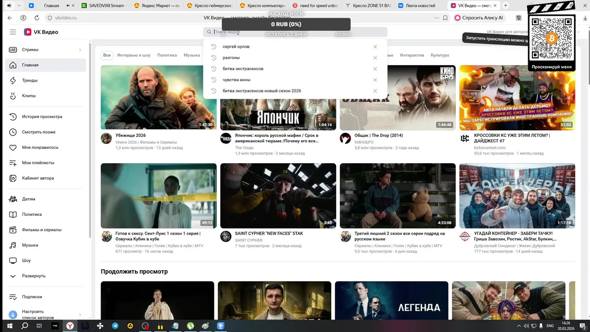
Task: Remove 'битва экстрасенсов' from search history
Action: [375, 69]
